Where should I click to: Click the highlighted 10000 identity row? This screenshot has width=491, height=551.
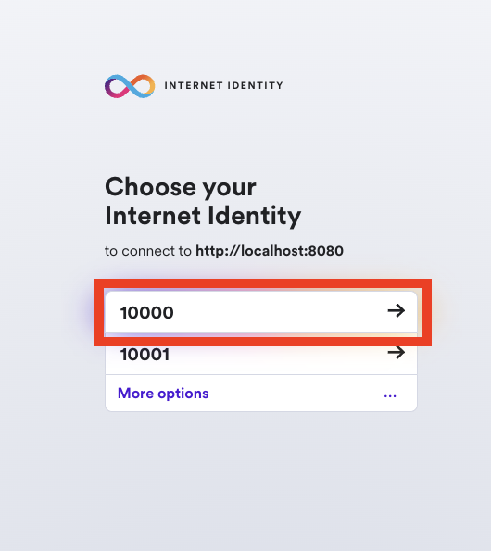point(261,312)
